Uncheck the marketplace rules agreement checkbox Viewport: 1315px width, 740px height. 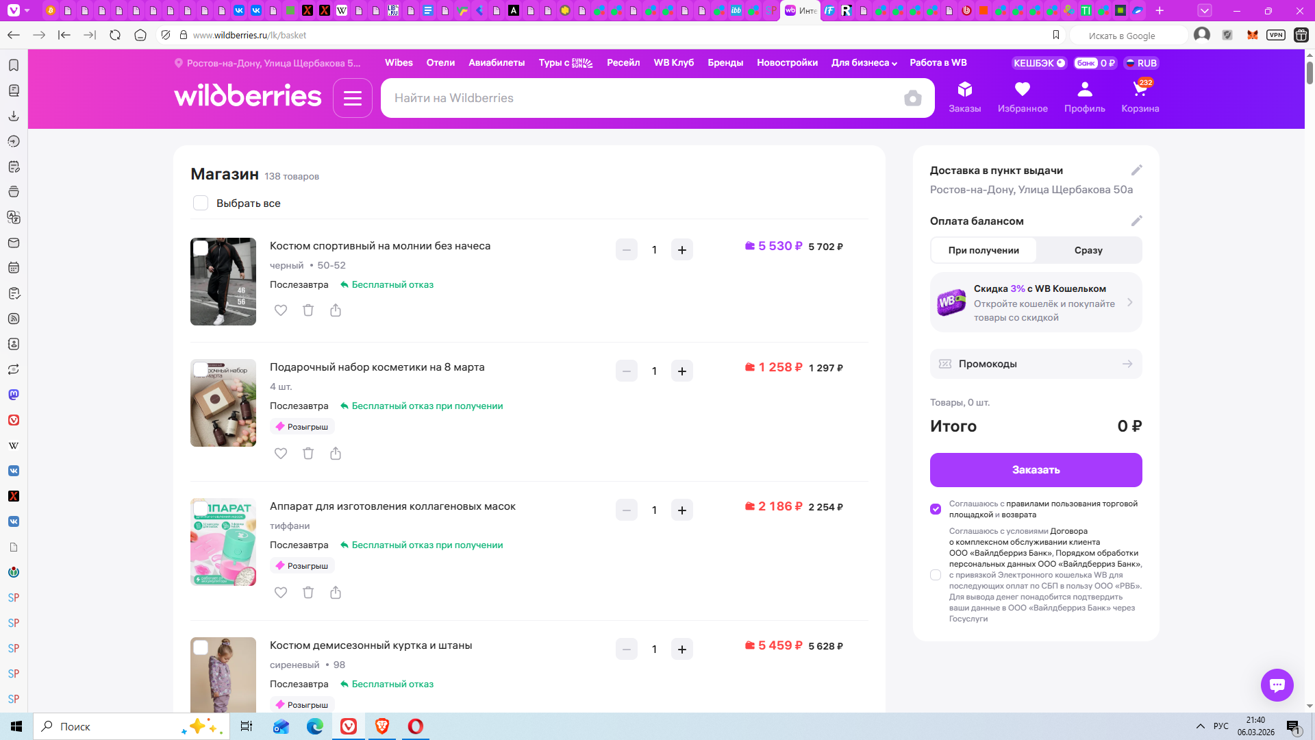[936, 509]
